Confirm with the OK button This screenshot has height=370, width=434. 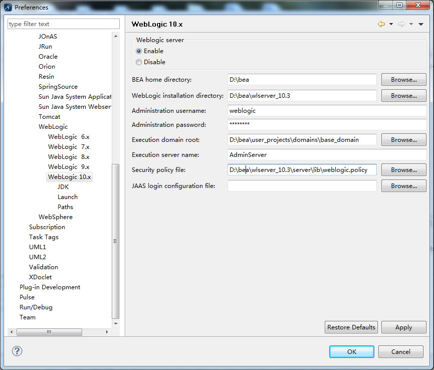pos(351,352)
